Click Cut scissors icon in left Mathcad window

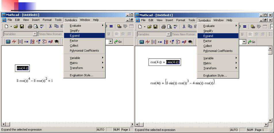click(50, 26)
